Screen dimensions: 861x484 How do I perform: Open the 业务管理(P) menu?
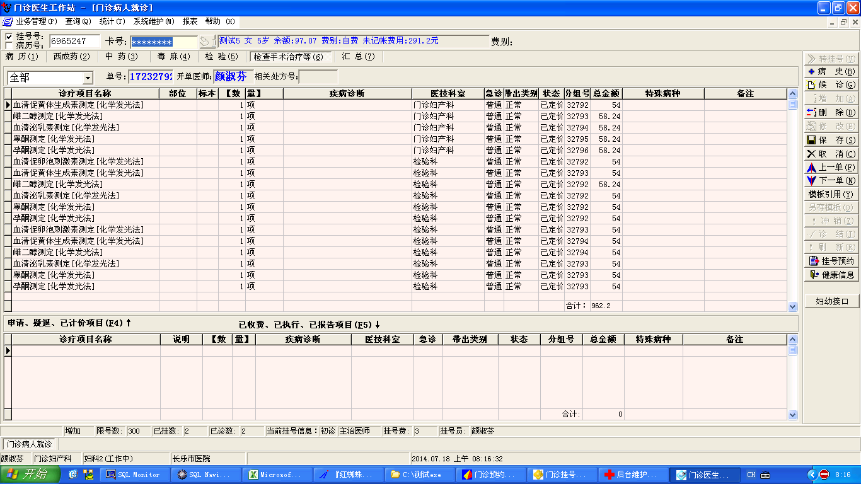pyautogui.click(x=37, y=21)
